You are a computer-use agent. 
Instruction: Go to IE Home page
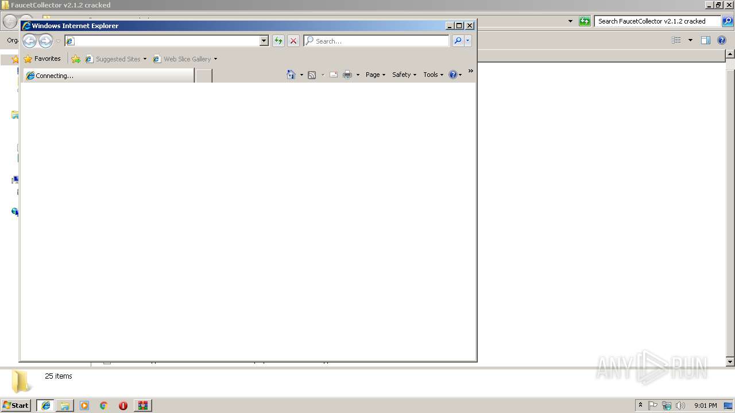(291, 75)
